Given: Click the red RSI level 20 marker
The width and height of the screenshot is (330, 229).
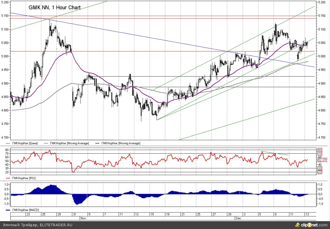Looking at the screenshot, I should (320, 172).
